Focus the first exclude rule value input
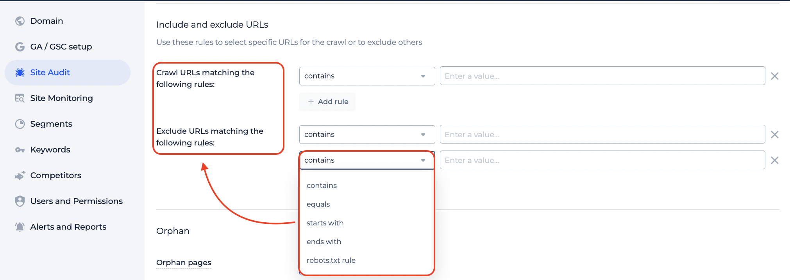 coord(602,135)
